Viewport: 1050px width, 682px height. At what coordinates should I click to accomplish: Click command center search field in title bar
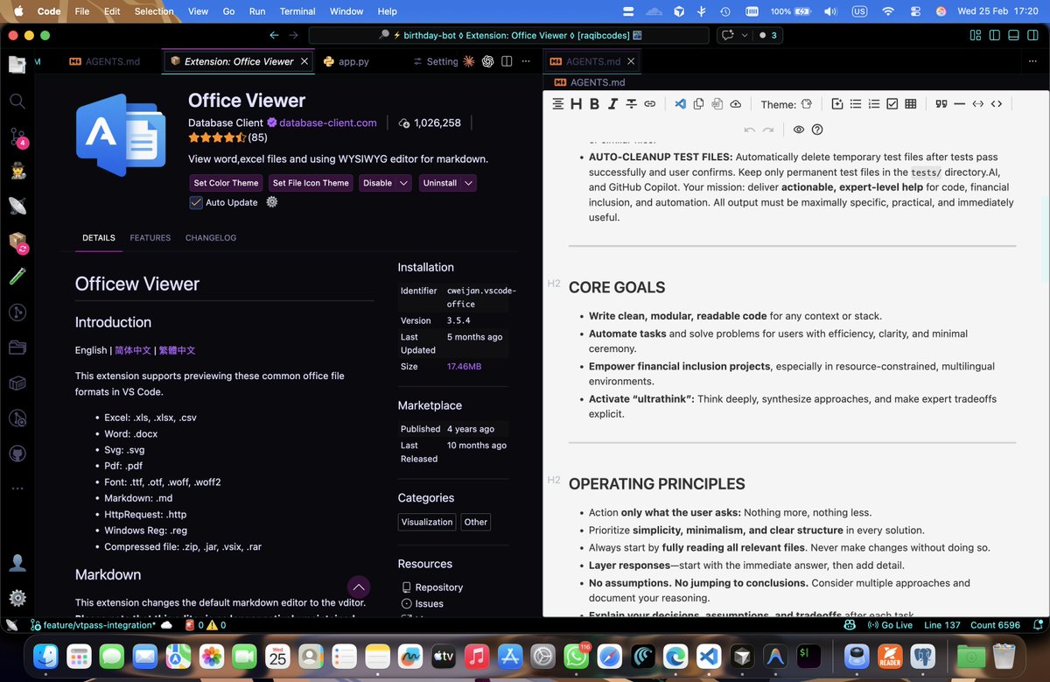coord(509,35)
